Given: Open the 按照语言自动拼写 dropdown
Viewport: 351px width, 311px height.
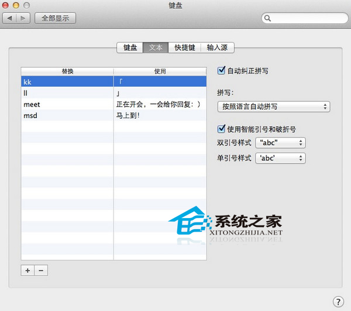Looking at the screenshot, I should [274, 106].
